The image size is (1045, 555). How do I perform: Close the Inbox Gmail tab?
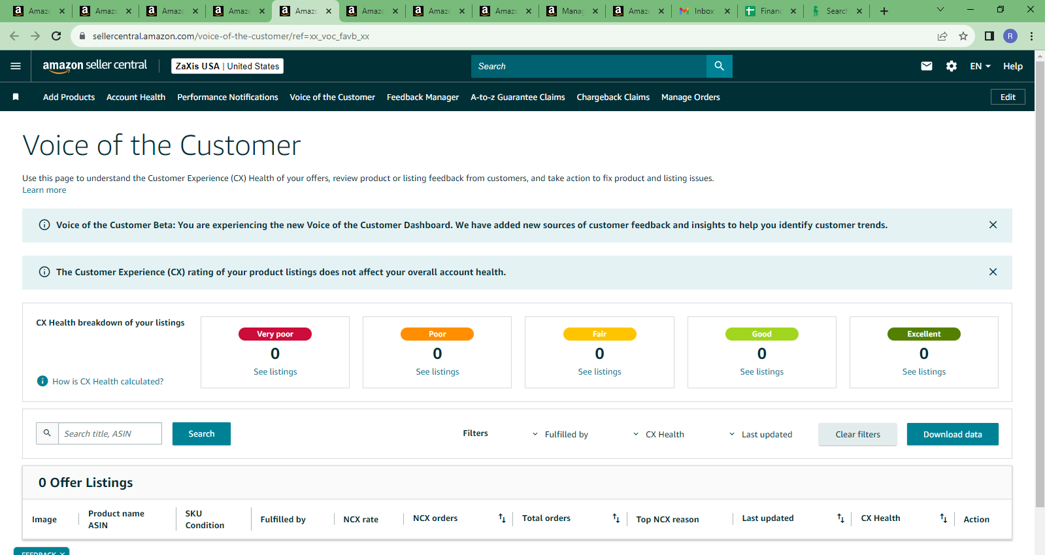pyautogui.click(x=727, y=11)
